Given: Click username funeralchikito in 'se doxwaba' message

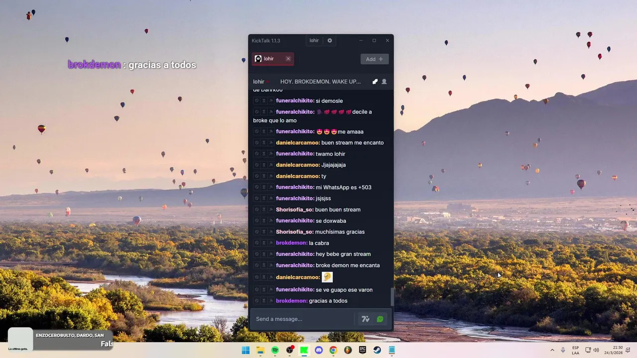Looking at the screenshot, I should tap(295, 221).
